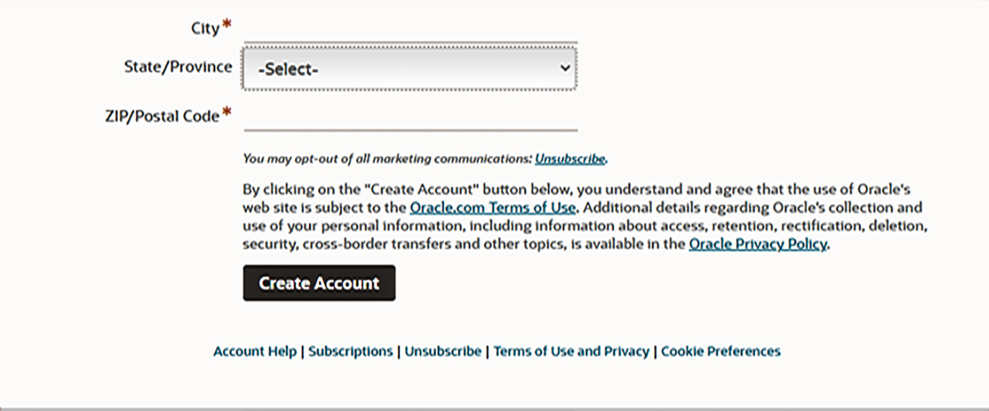
Task: Click the chevron arrow on the -Select- dropdown
Action: [x=565, y=68]
